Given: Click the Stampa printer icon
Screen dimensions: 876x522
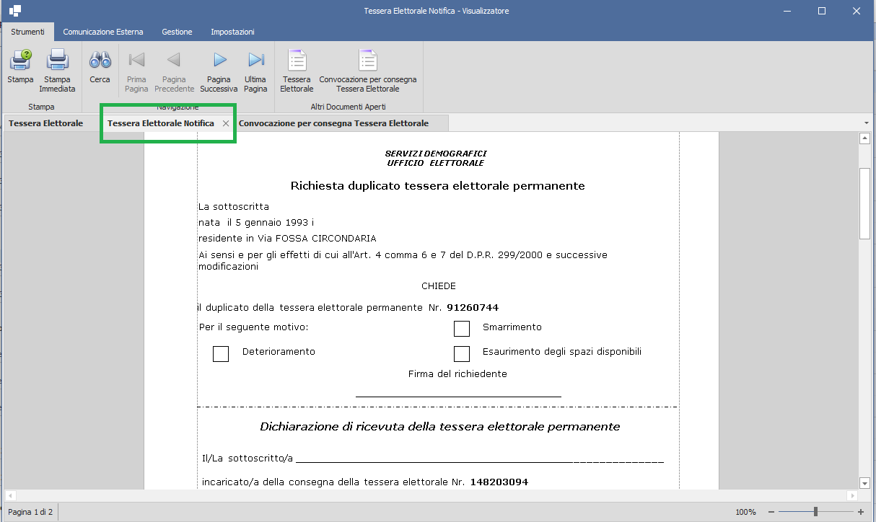Looking at the screenshot, I should 20,60.
